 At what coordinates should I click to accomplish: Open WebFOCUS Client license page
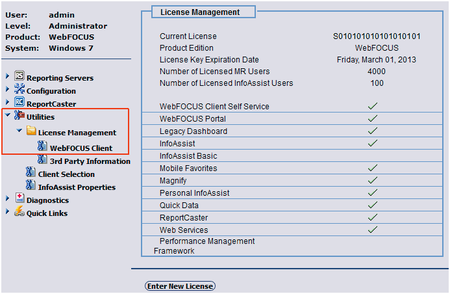point(81,148)
